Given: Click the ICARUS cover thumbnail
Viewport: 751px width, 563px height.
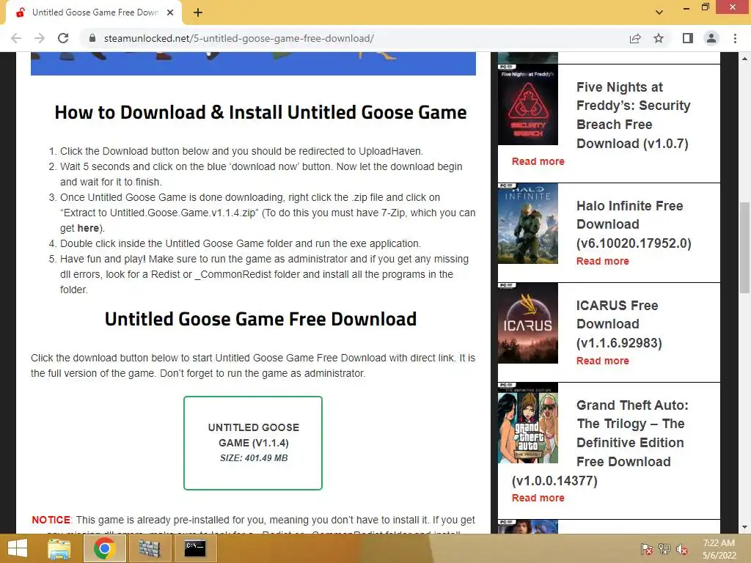Looking at the screenshot, I should 528,323.
